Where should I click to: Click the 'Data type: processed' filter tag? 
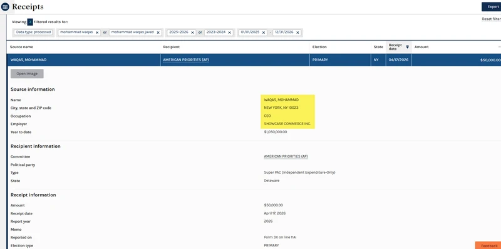[x=34, y=33]
